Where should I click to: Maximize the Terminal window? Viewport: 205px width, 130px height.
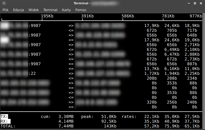(x=195, y=3)
